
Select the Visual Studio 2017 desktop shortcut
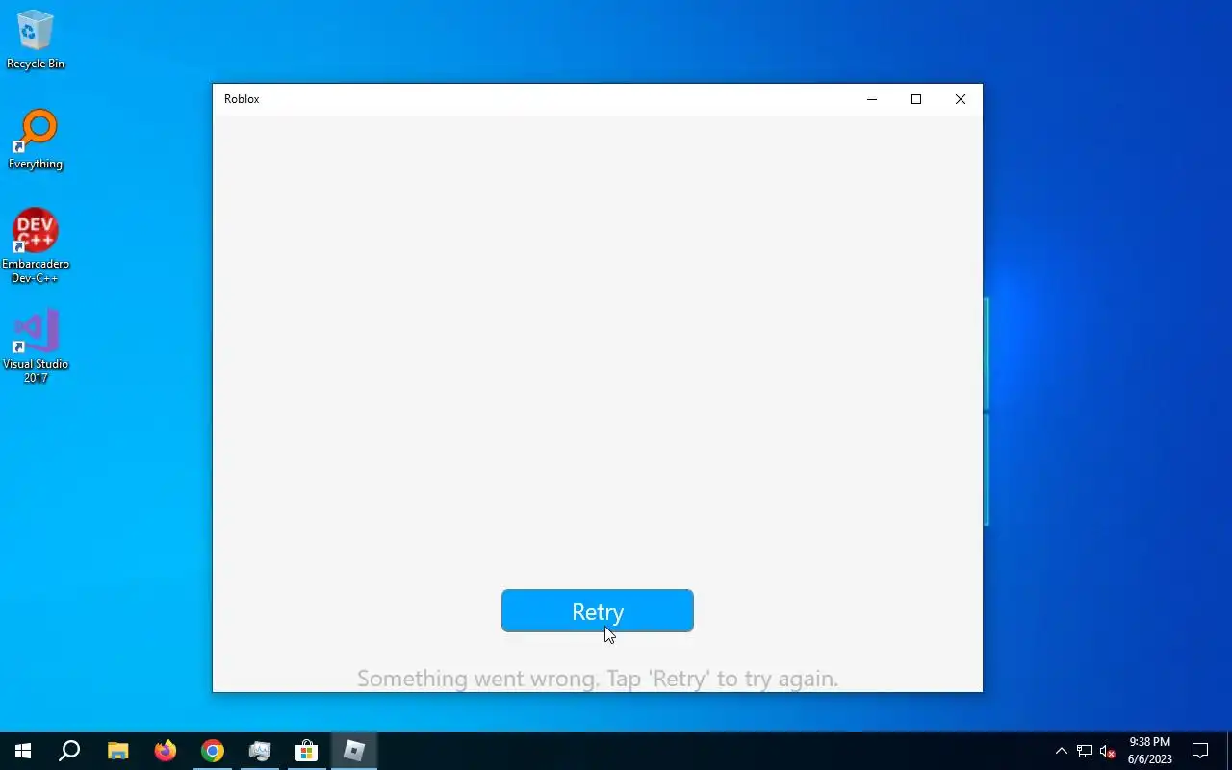(36, 346)
